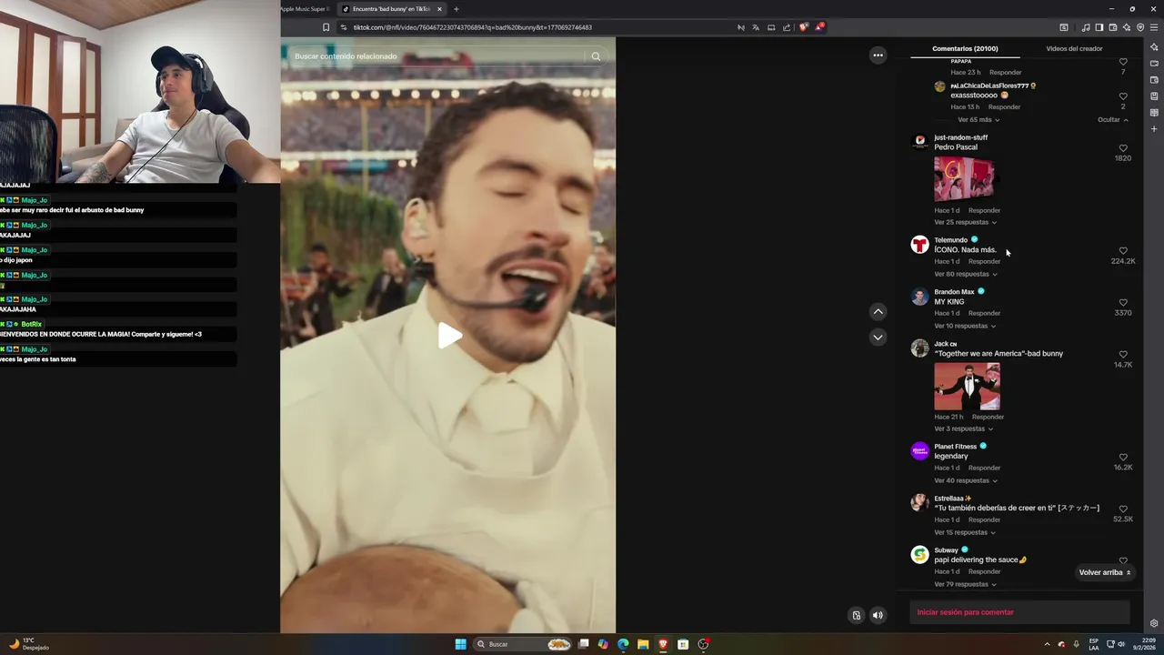Open Microsoft Store from the taskbar
Viewport: 1164px width, 655px height.
point(683,644)
